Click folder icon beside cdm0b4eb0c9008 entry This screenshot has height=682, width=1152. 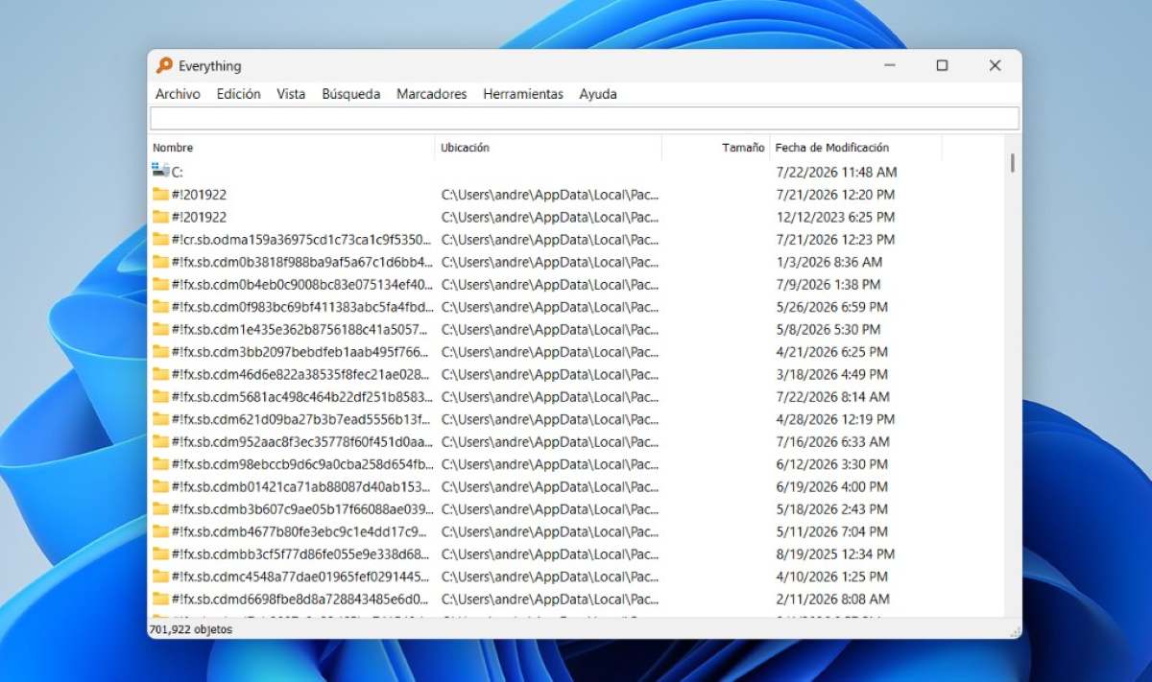(160, 284)
